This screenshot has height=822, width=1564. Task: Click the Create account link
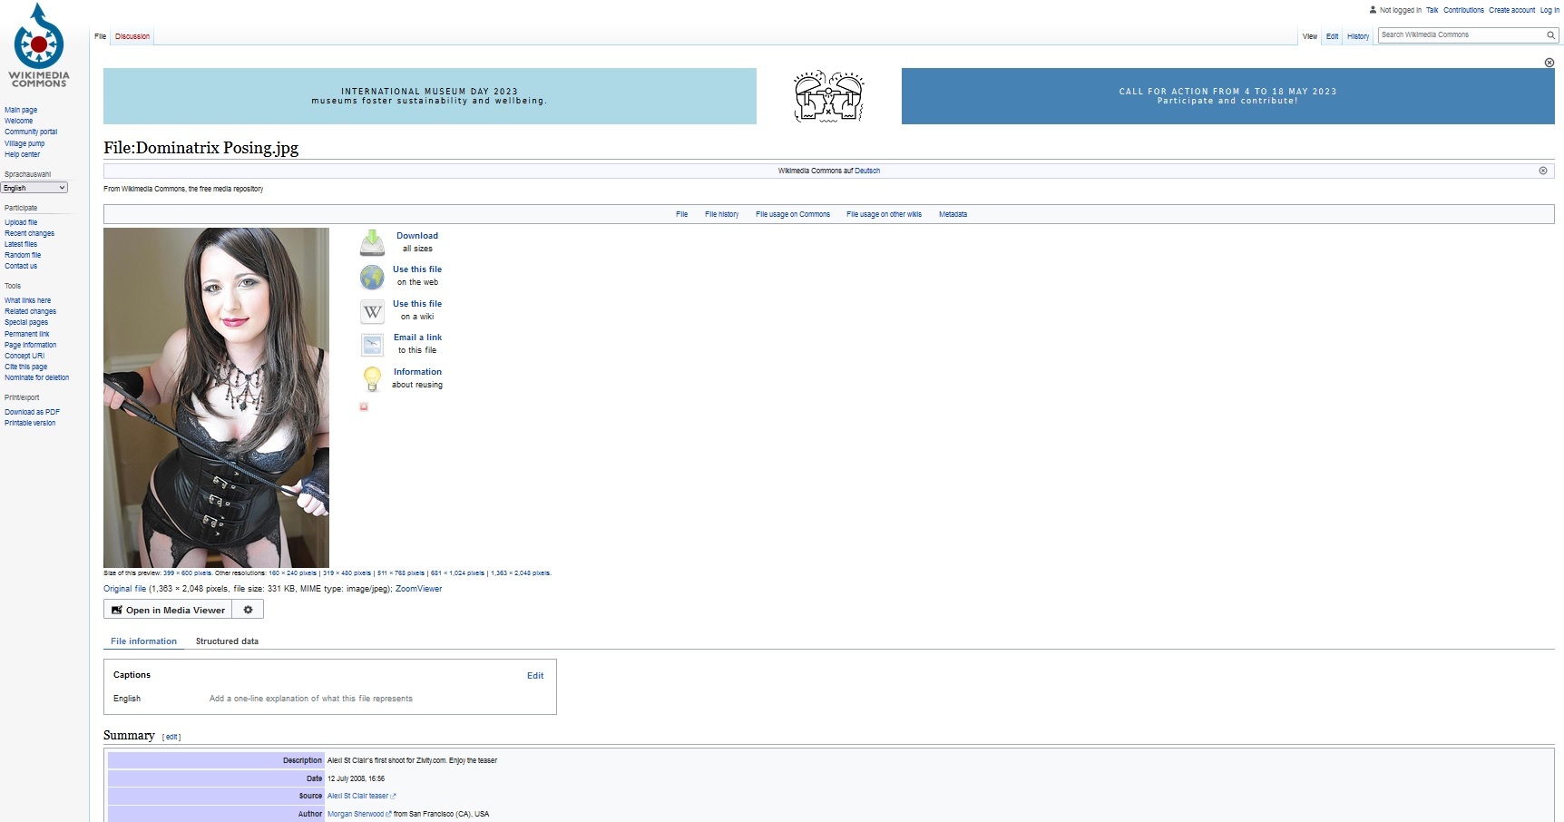1511,10
